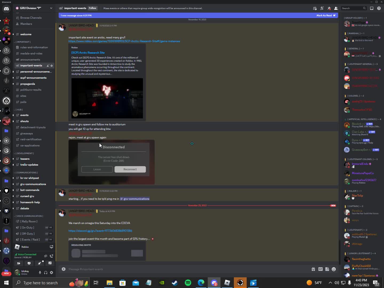Image resolution: width=384 pixels, height=288 pixels.
Task: Toggle the member list visibility
Action: coord(336,8)
